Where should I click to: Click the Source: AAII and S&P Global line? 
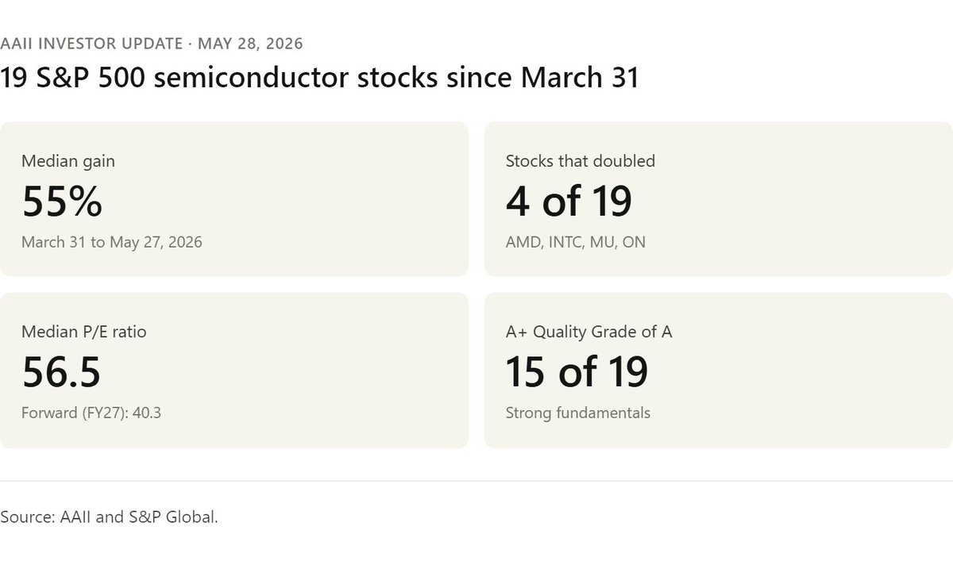109,517
